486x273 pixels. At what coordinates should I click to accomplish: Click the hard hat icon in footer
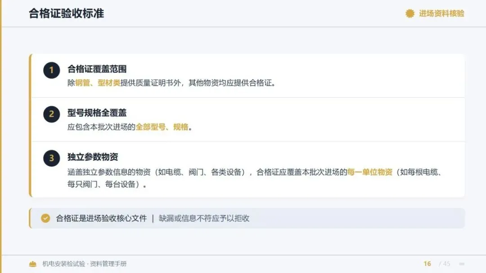coord(32,264)
